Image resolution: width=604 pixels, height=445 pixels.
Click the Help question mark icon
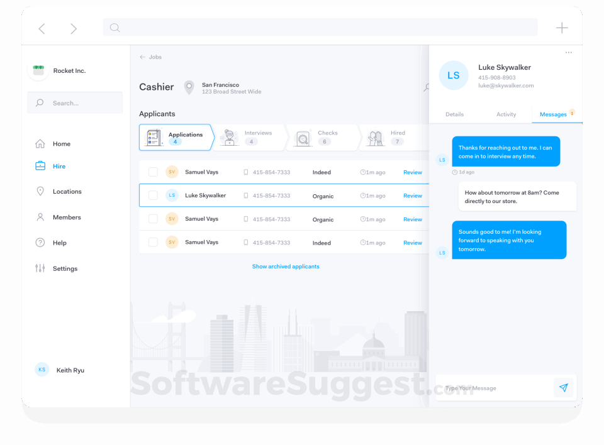pyautogui.click(x=40, y=243)
